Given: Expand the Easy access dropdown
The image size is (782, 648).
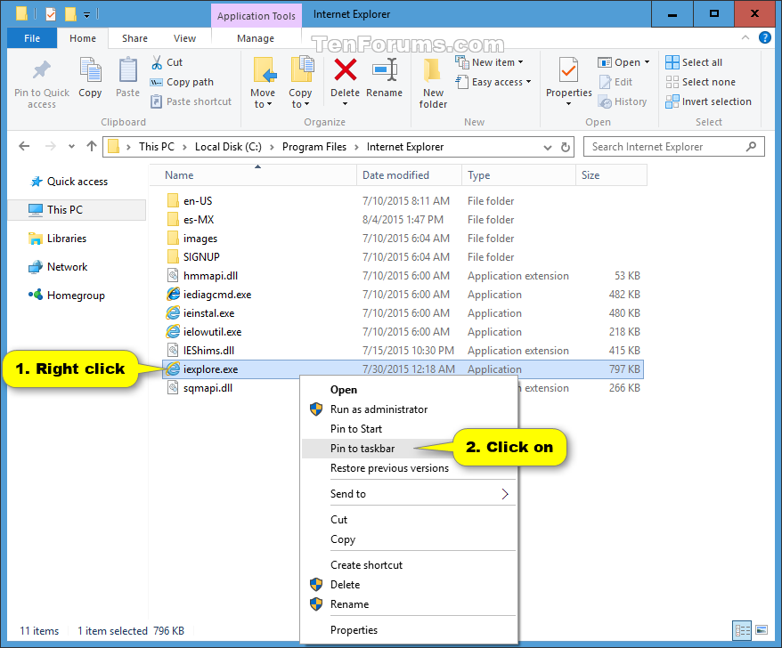Looking at the screenshot, I should 529,82.
